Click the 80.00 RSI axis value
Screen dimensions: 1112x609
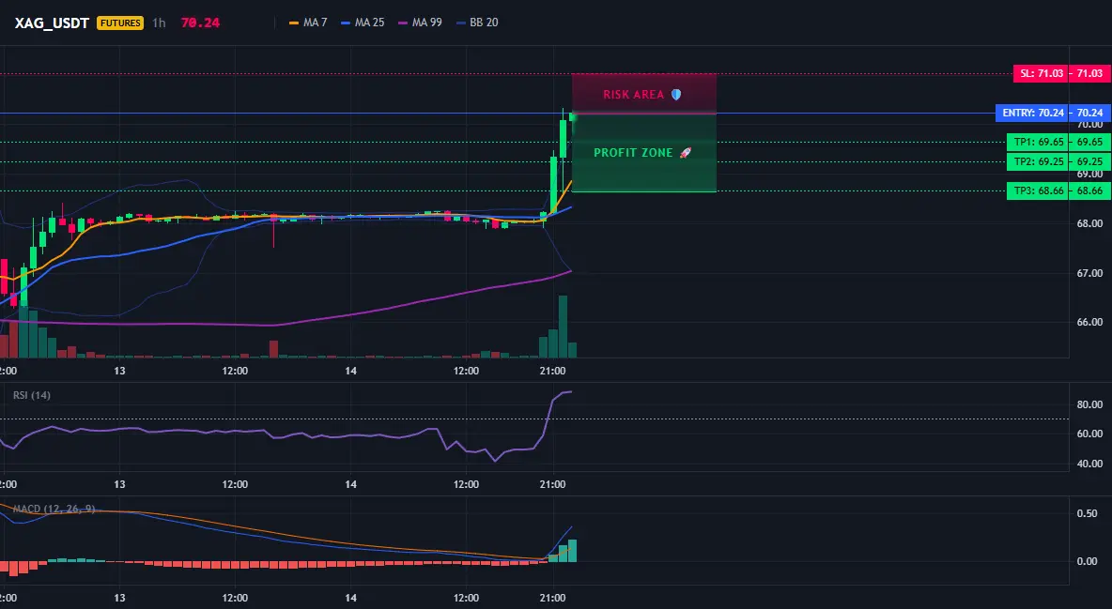click(x=1089, y=404)
